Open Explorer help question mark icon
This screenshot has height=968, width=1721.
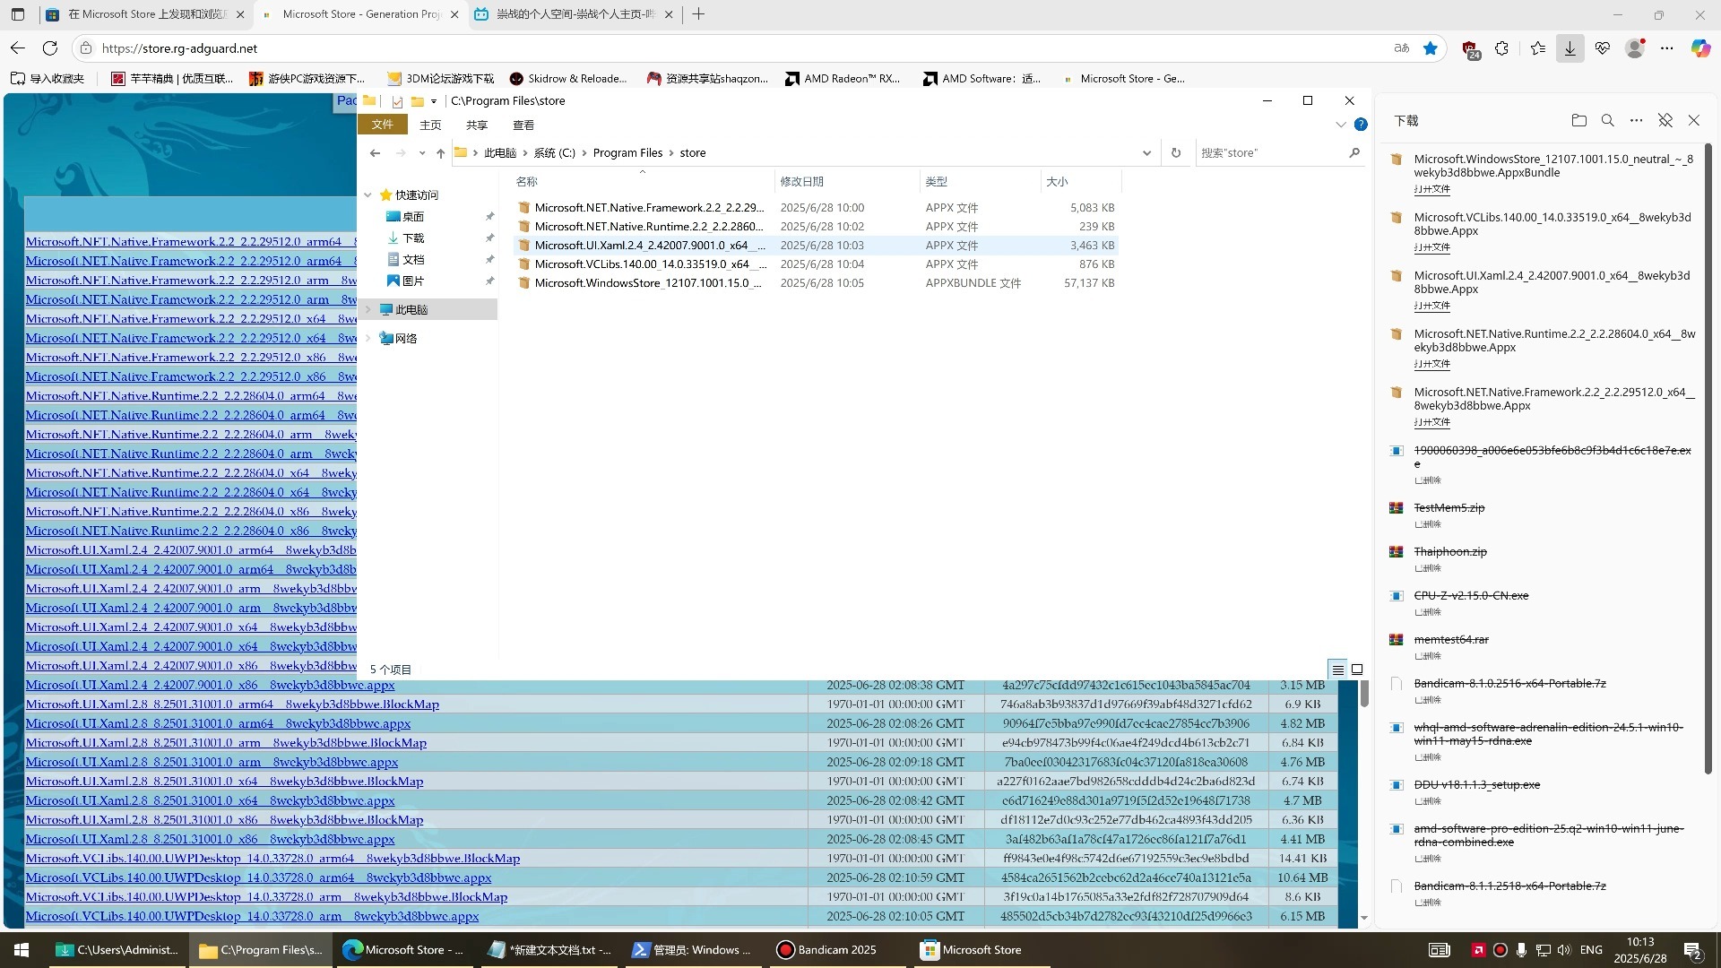pos(1361,125)
